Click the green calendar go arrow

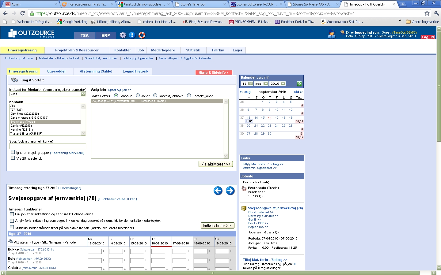click(x=299, y=84)
